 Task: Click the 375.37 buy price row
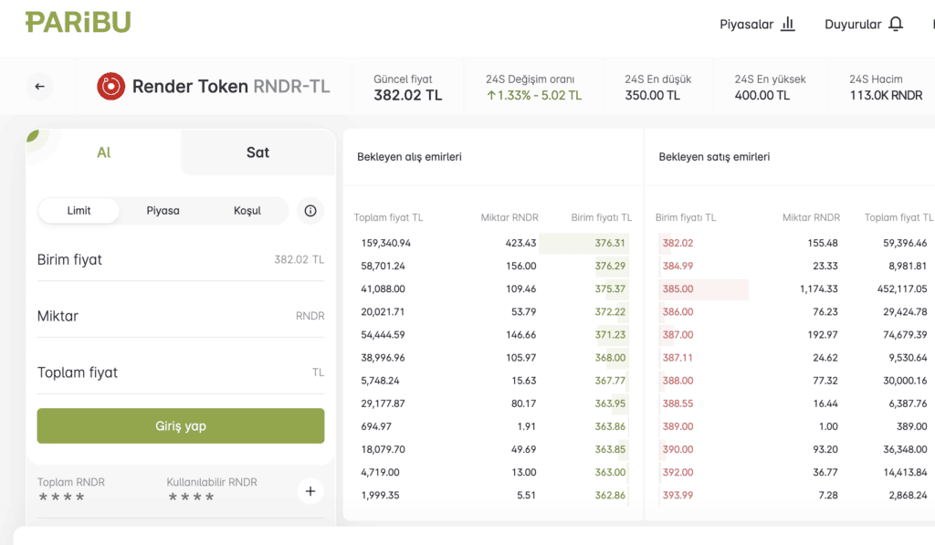point(610,289)
